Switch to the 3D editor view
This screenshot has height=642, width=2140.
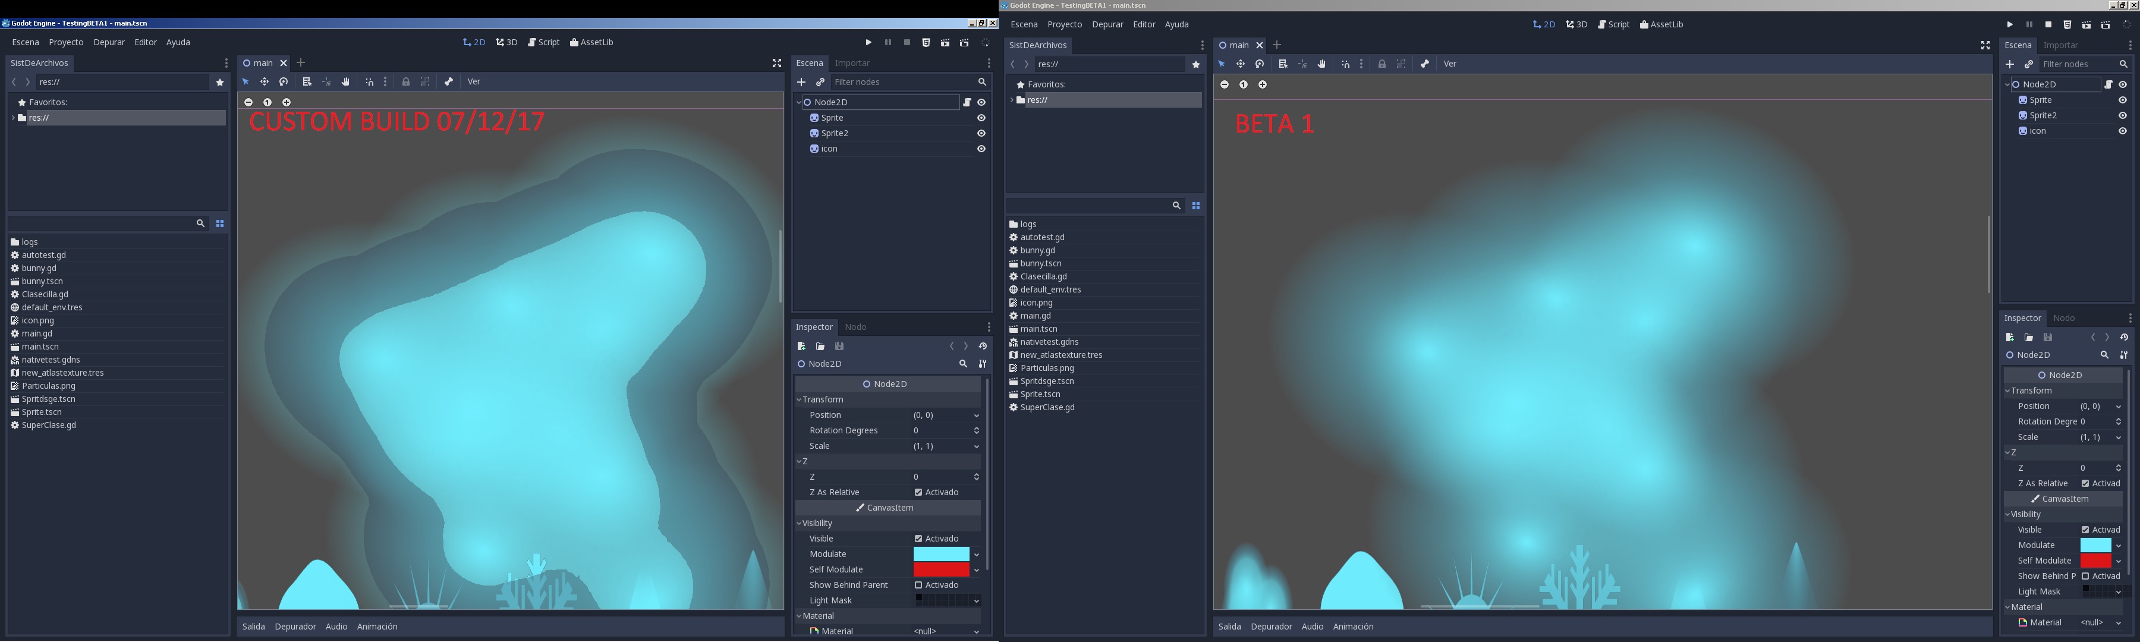click(x=505, y=42)
